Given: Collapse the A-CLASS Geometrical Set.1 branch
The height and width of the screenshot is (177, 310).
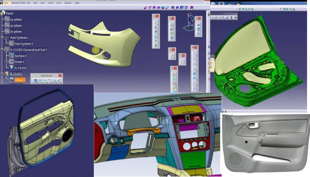Looking at the screenshot, I should click(2, 50).
